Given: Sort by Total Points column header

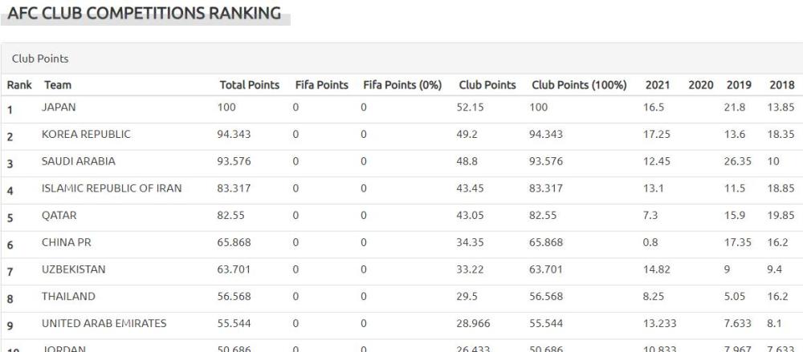Looking at the screenshot, I should point(250,85).
